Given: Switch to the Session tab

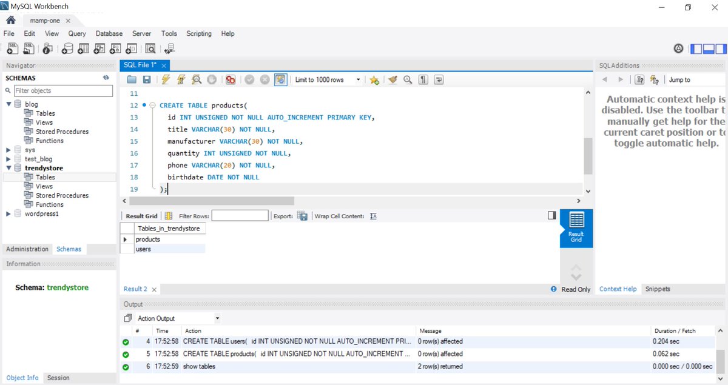Looking at the screenshot, I should (x=58, y=378).
